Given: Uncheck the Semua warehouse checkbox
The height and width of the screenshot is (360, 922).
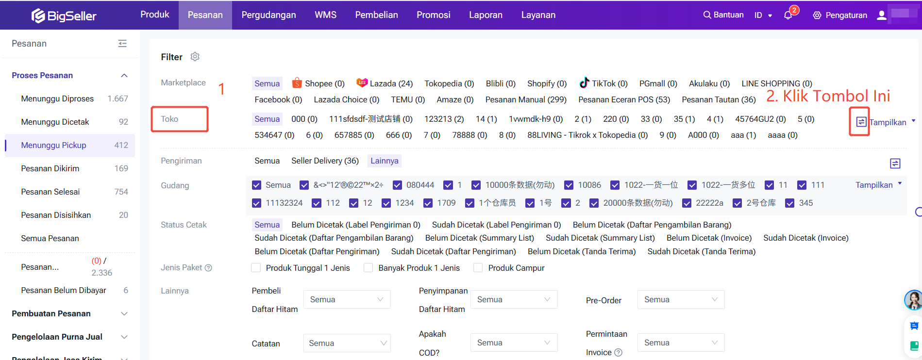Looking at the screenshot, I should (256, 185).
